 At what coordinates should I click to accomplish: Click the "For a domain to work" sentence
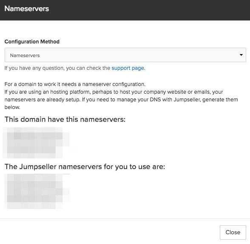coord(75,84)
